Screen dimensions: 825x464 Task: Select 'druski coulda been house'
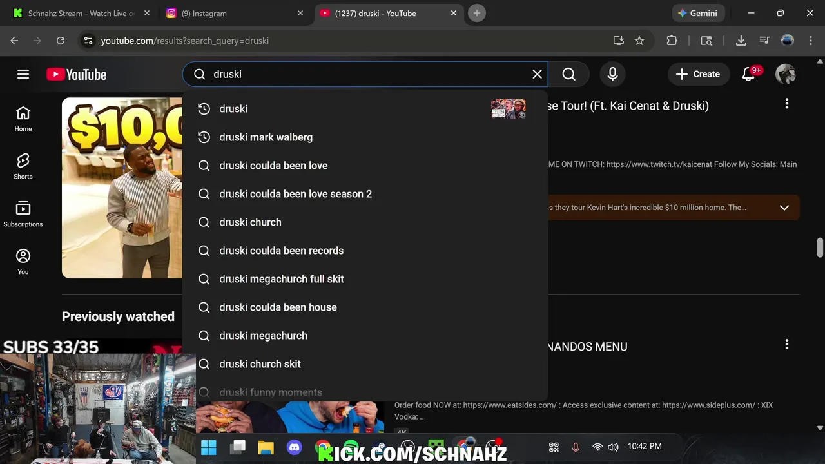pyautogui.click(x=365, y=307)
